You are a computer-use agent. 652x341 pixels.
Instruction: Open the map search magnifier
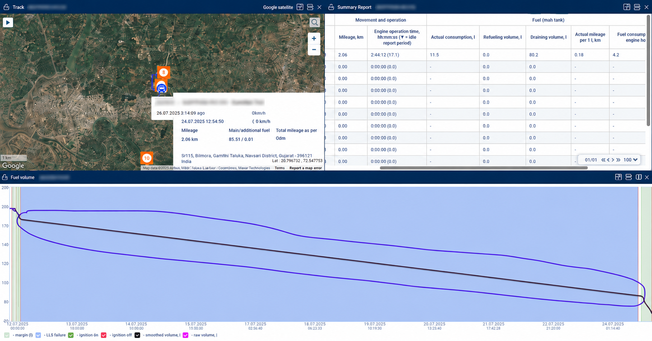tap(314, 23)
